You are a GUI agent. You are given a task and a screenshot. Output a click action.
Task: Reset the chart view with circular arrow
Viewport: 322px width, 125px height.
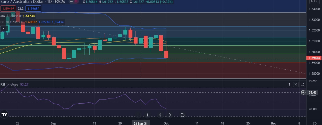click(182, 115)
